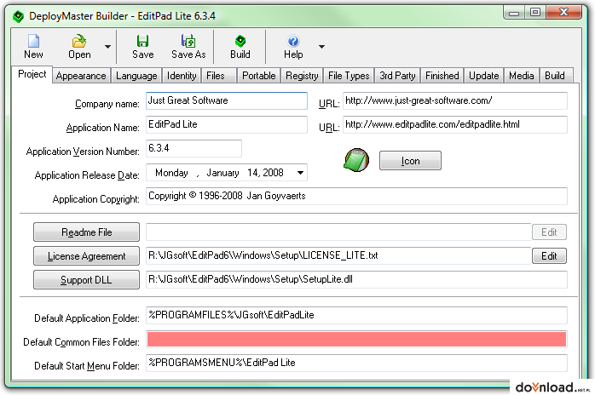The width and height of the screenshot is (595, 395).
Task: Switch to the File Types tab
Action: [349, 76]
